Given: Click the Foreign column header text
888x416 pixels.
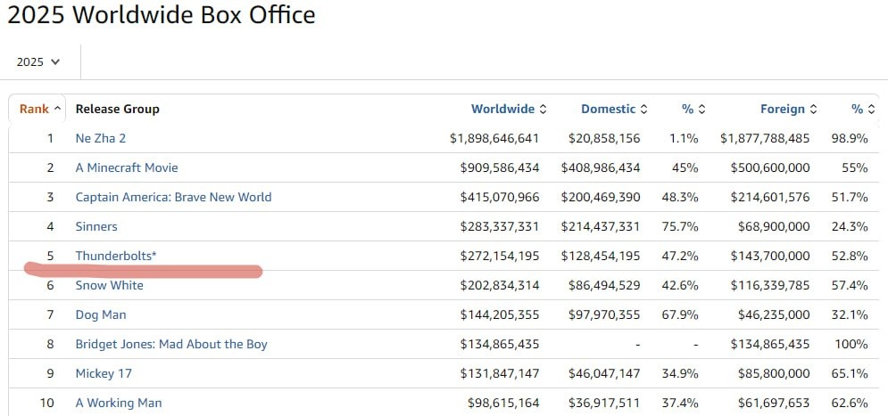Looking at the screenshot, I should 782,109.
